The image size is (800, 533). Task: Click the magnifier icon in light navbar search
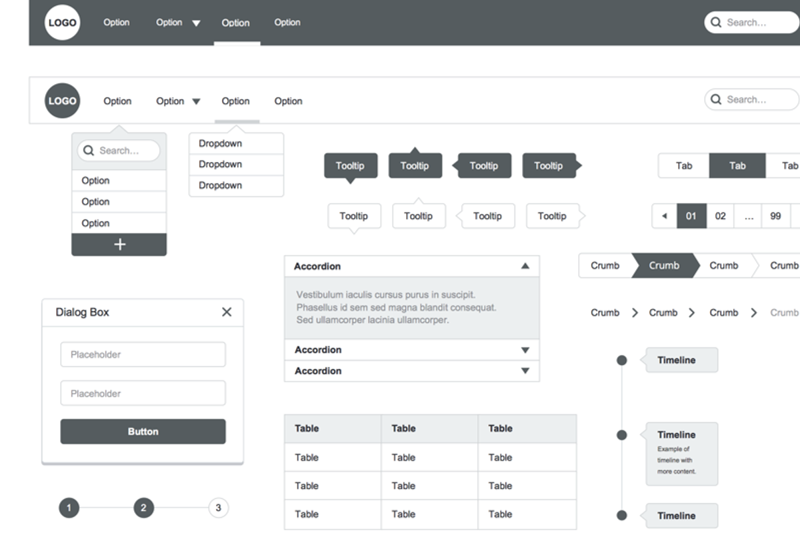716,99
